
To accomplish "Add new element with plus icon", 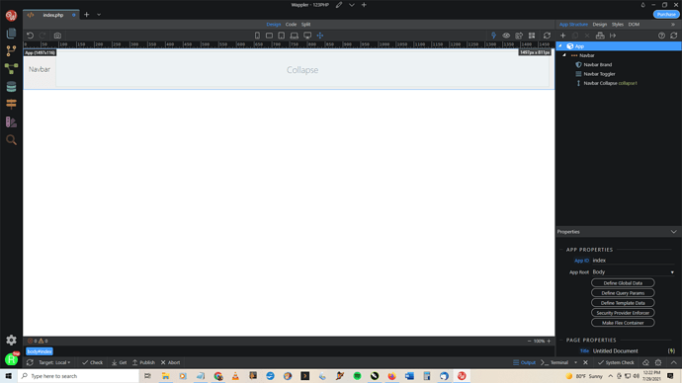I will point(562,36).
